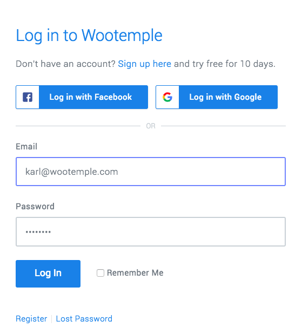302x335 pixels.
Task: Click the Password field label
Action: 35,207
